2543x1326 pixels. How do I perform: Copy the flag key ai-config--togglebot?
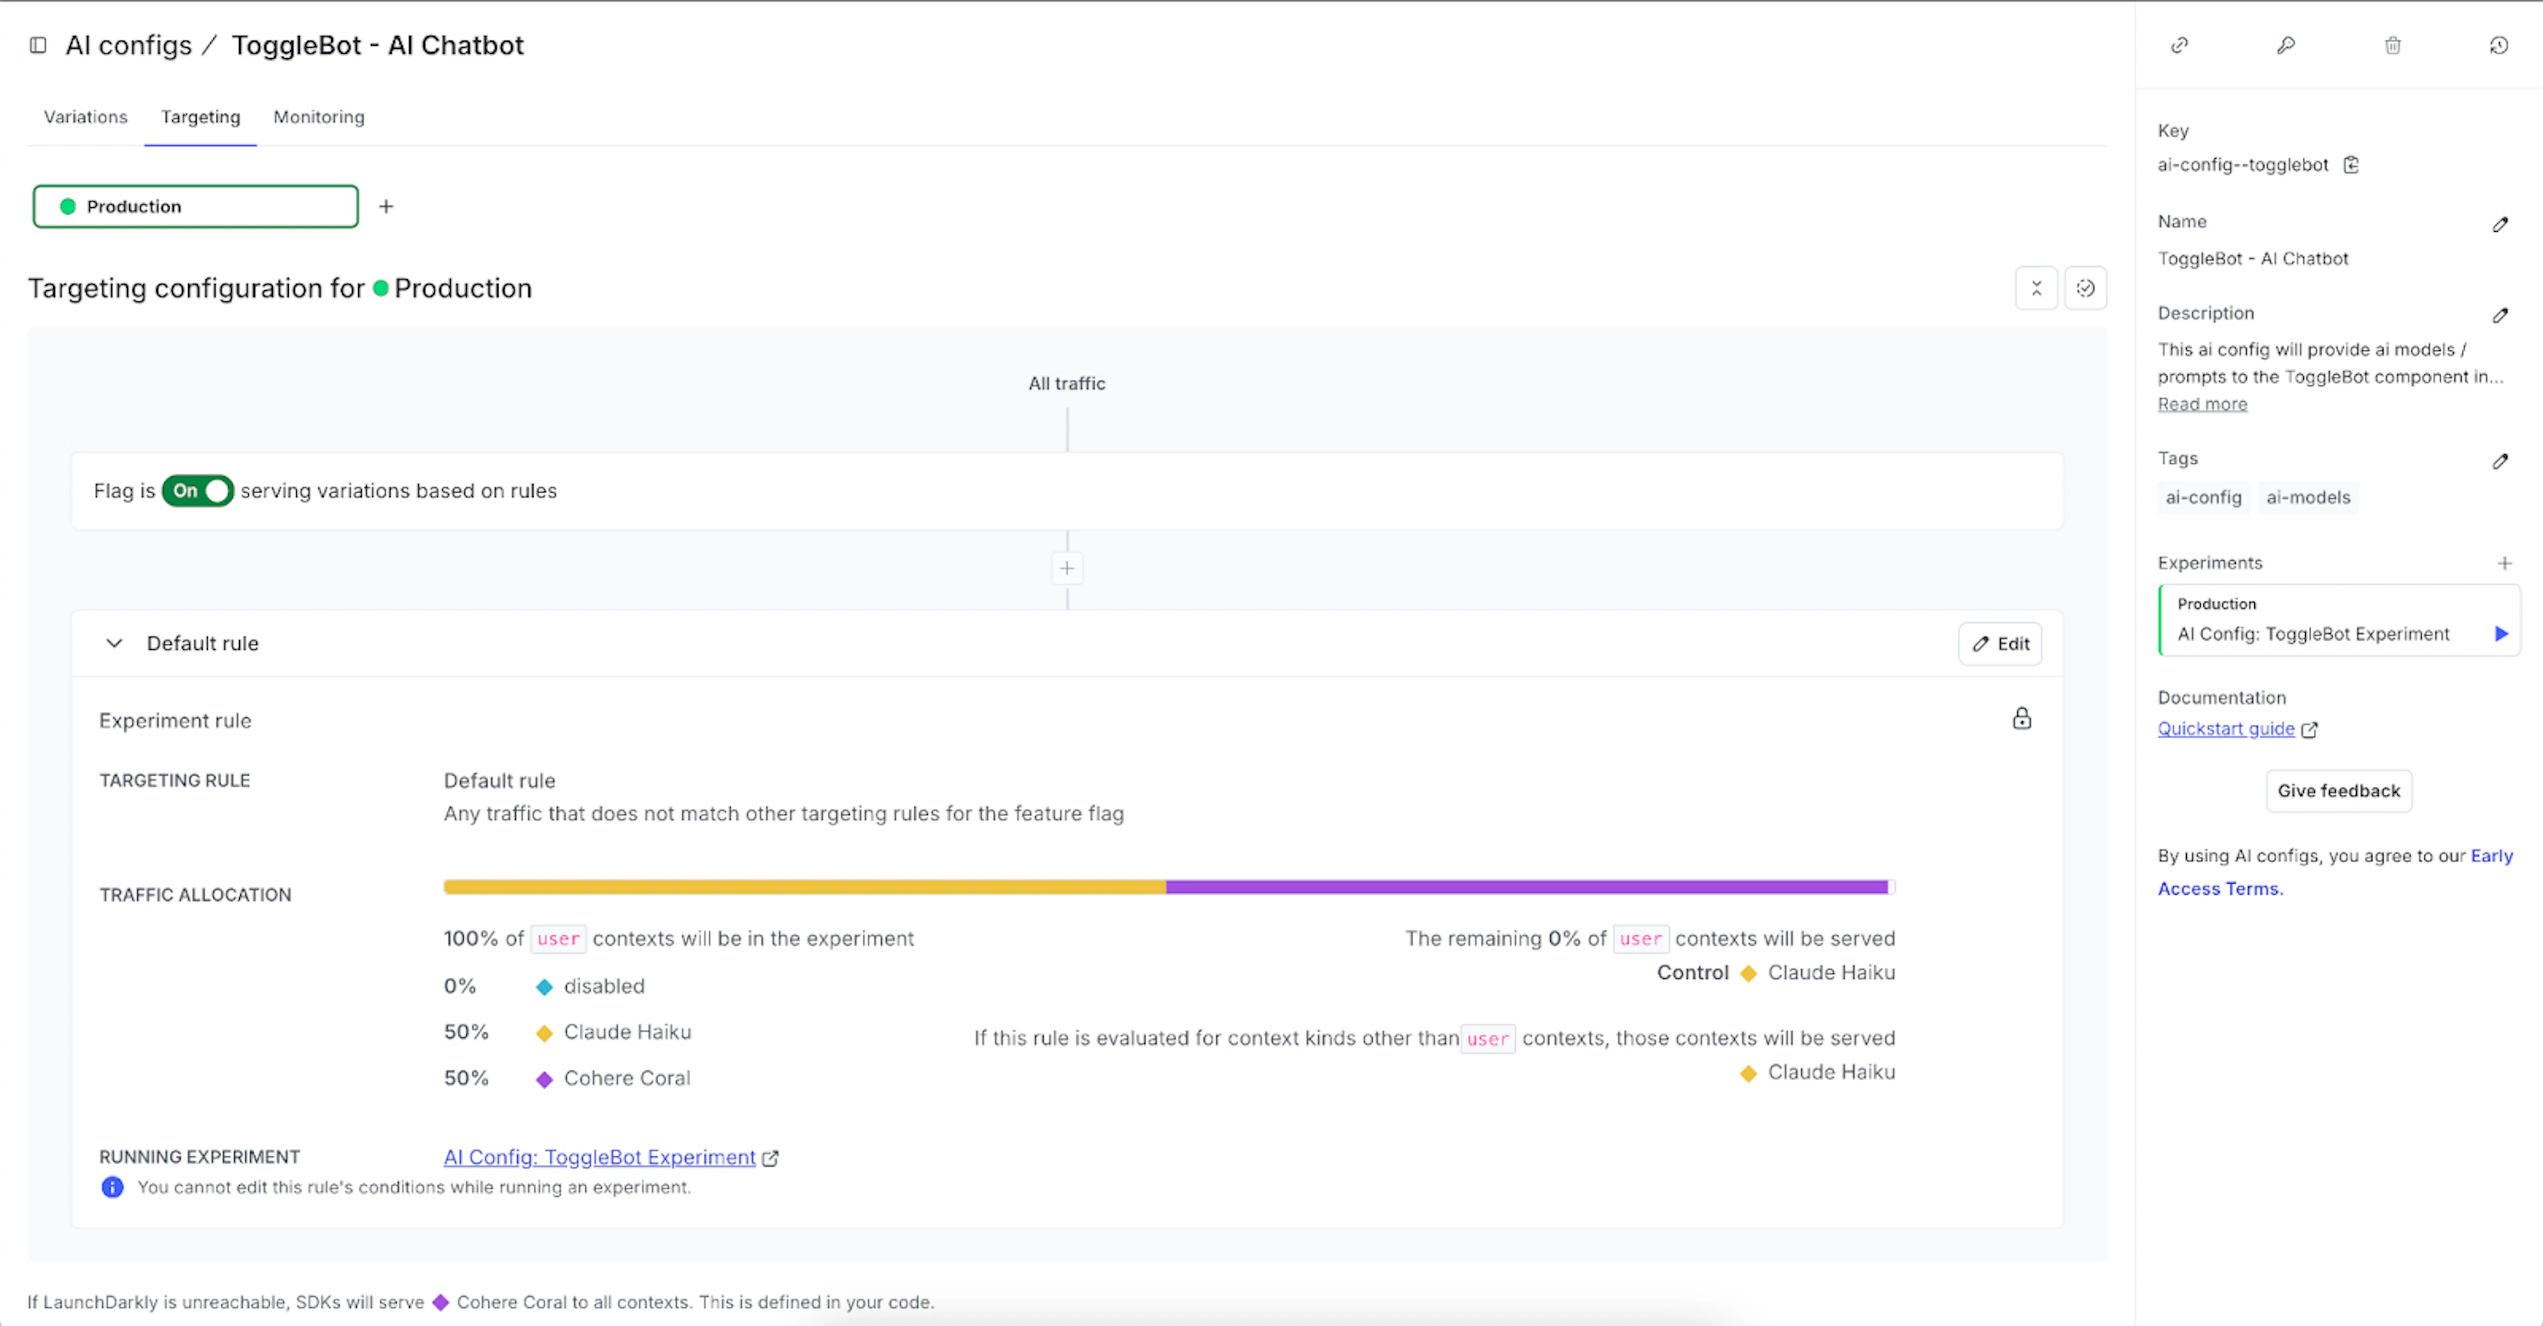(x=2350, y=165)
